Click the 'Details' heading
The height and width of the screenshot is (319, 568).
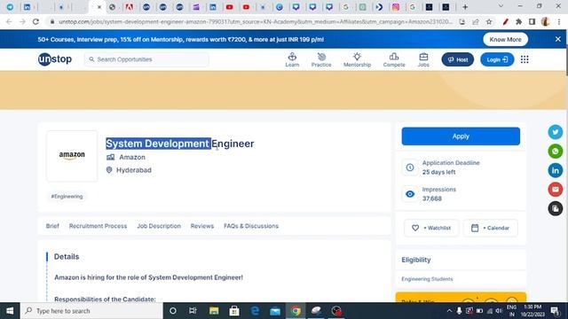coord(67,256)
